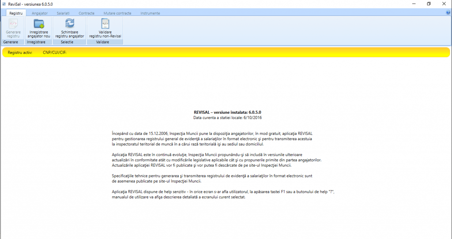Open Validare registru non-Revisal
This screenshot has width=452, height=239.
coord(105,28)
